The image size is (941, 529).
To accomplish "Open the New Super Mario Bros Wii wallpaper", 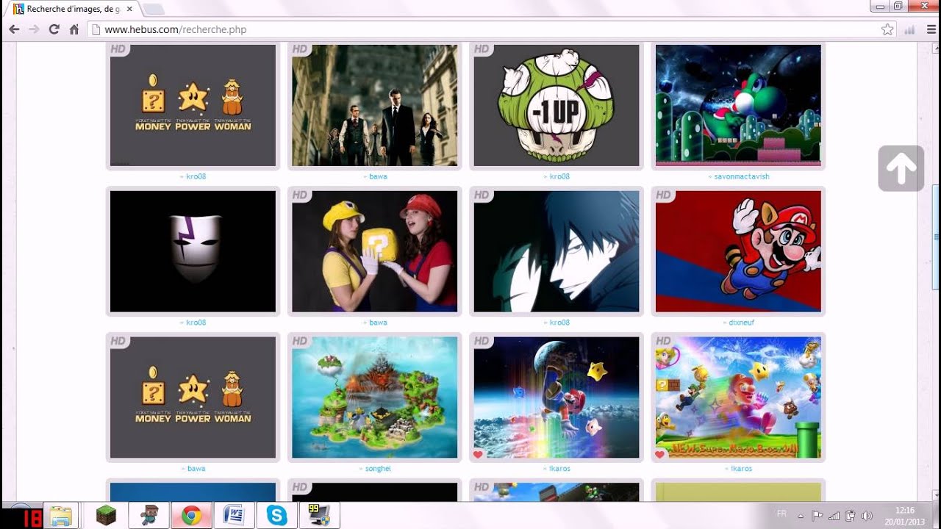I will pyautogui.click(x=738, y=397).
